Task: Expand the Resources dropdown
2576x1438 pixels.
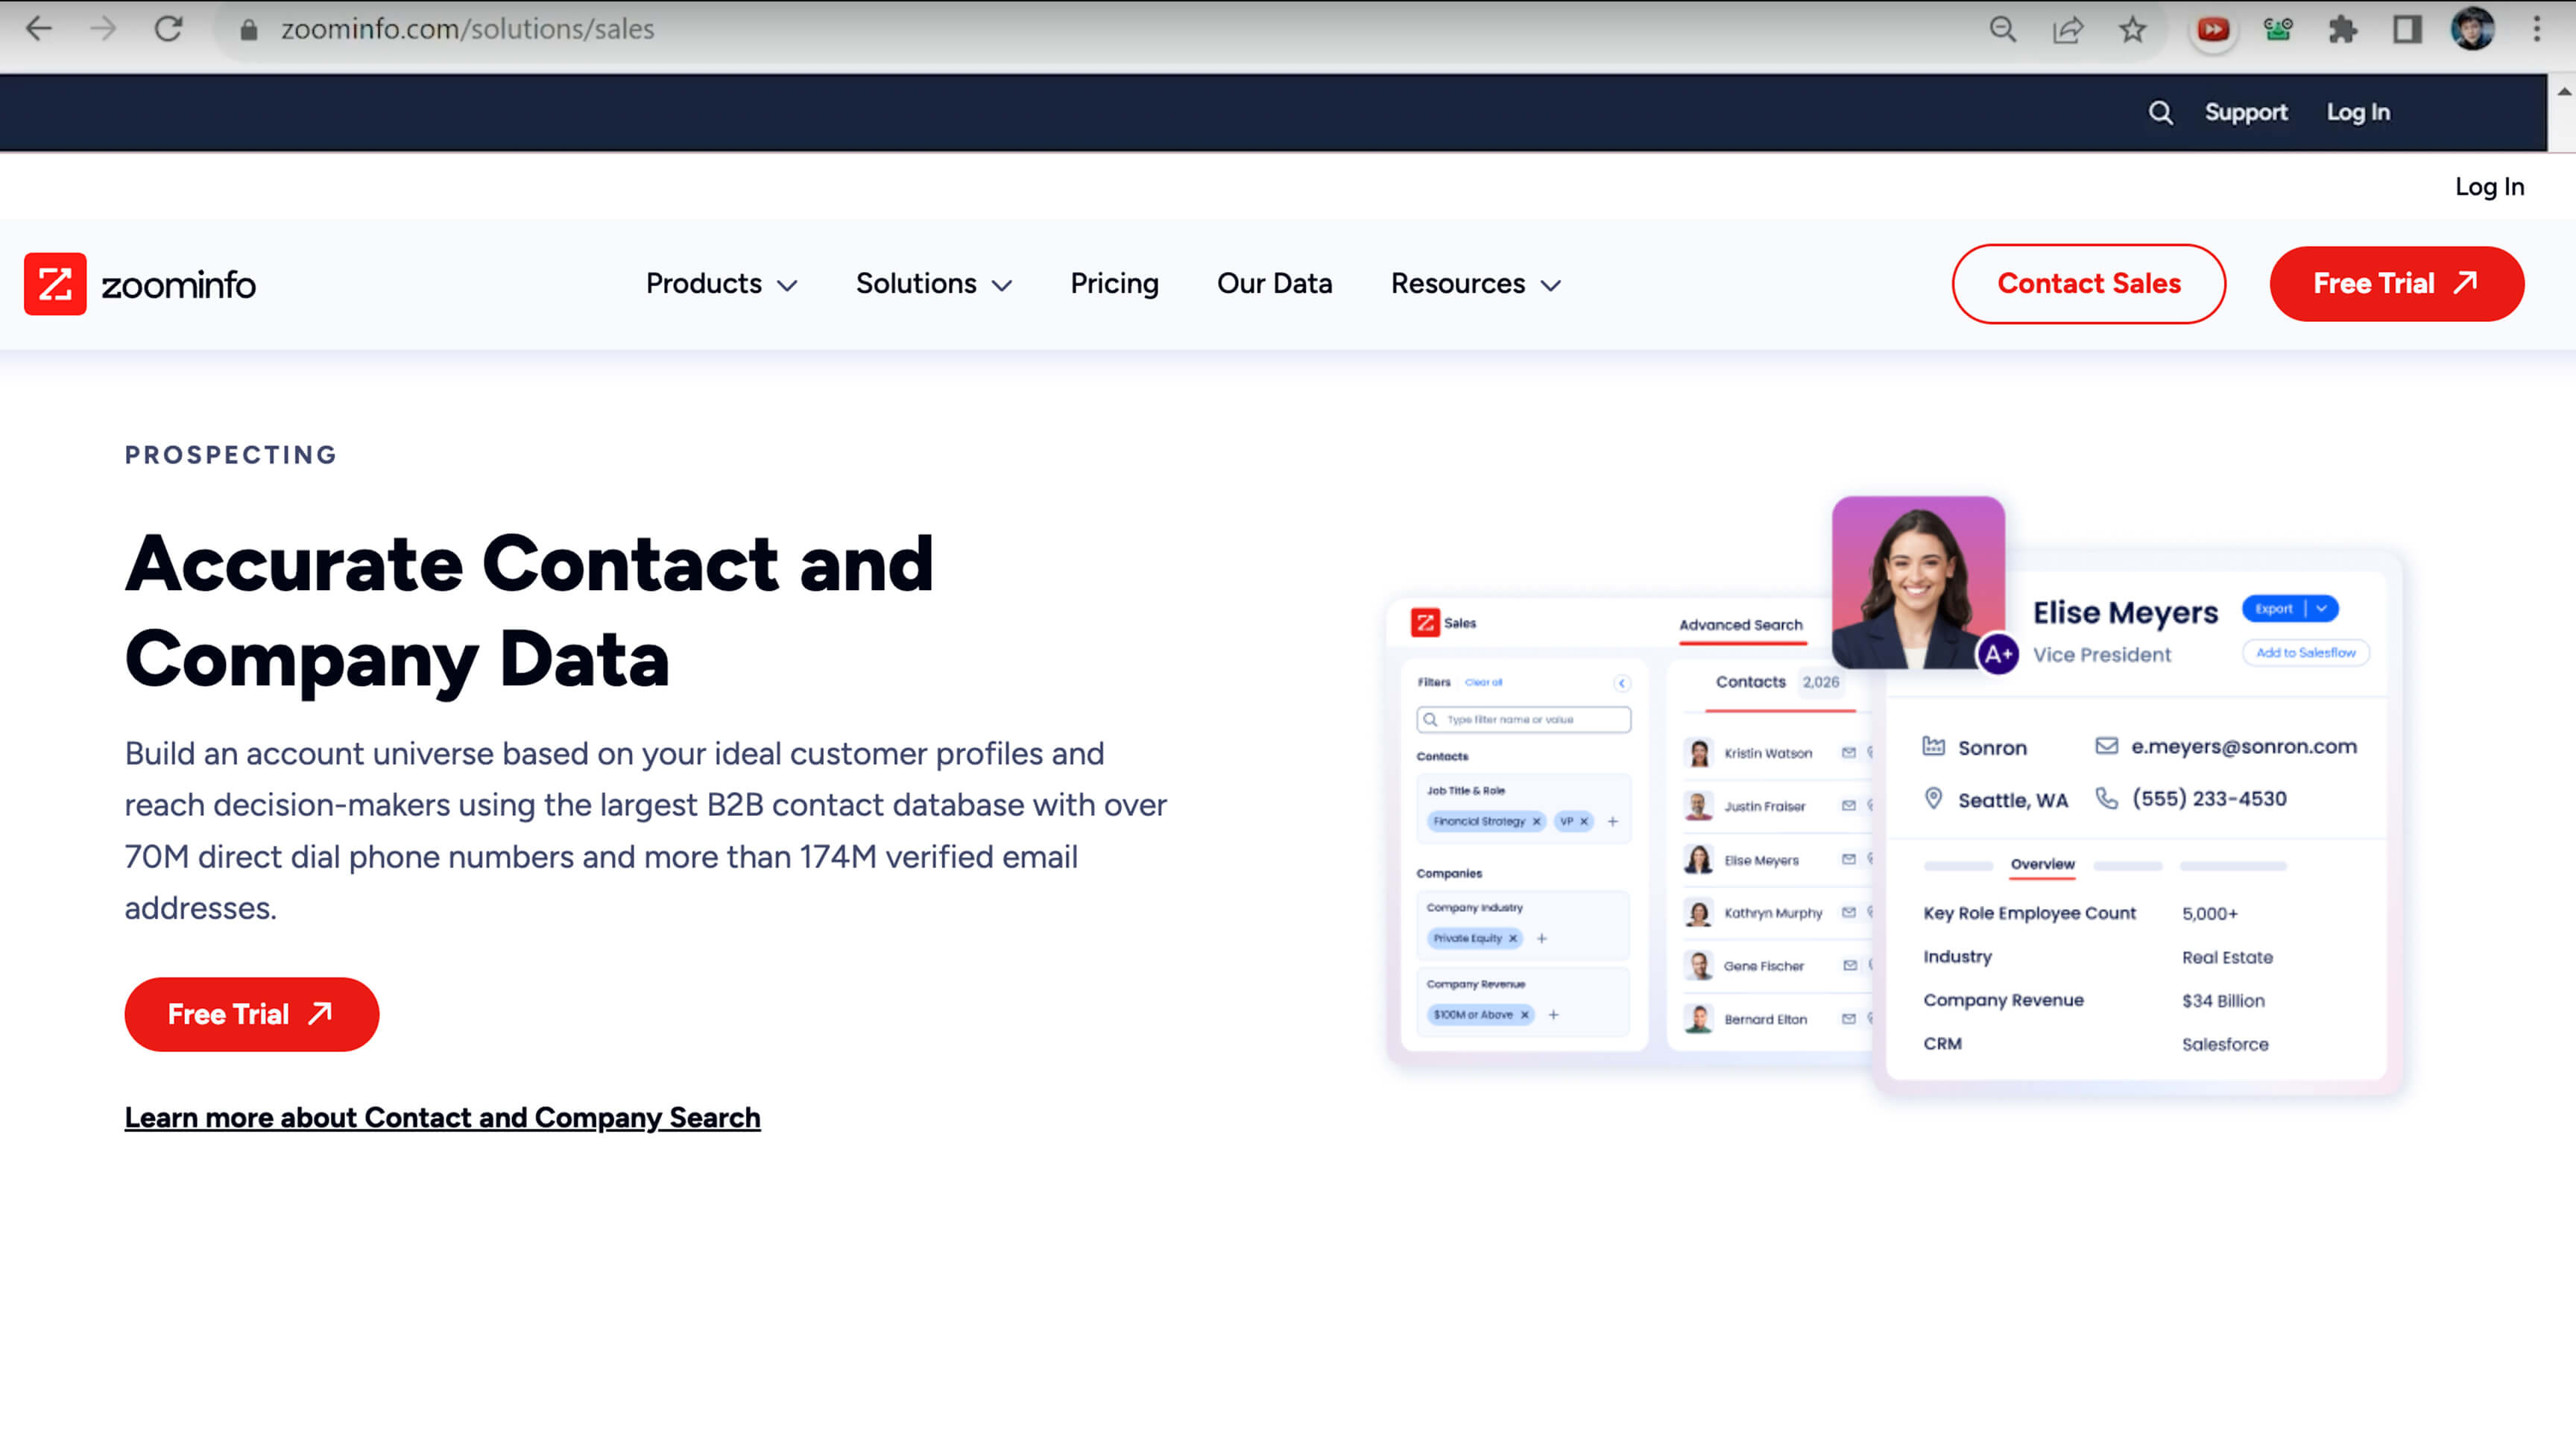Action: [x=1475, y=284]
